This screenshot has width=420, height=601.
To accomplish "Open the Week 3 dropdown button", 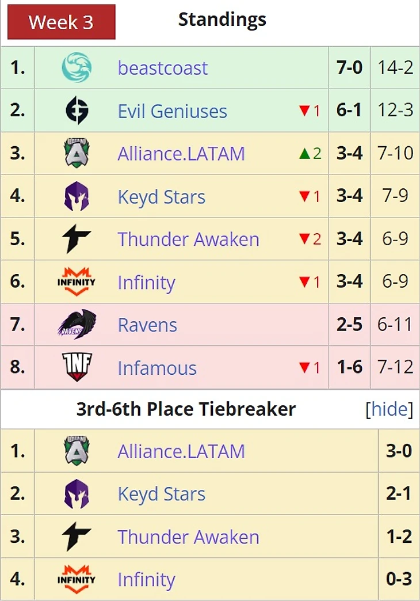I will [61, 22].
